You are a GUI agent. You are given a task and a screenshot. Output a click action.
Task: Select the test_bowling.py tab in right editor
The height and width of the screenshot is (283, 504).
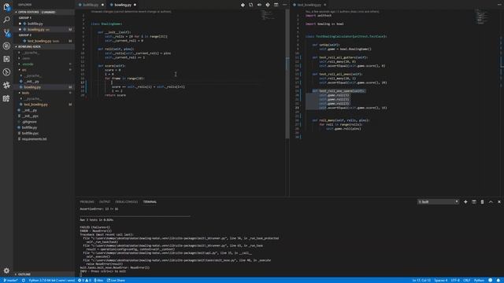coord(309,5)
